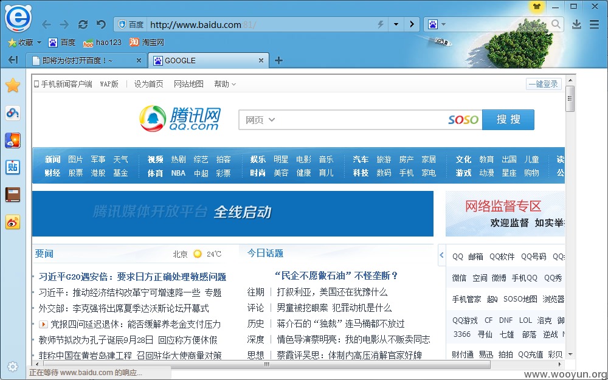Image resolution: width=608 pixels, height=380 pixels.
Task: Open the 百度 bookmark
Action: click(x=61, y=43)
